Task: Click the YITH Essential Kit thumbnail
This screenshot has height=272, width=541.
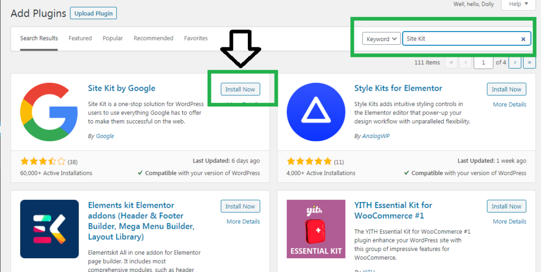Action: [316, 229]
